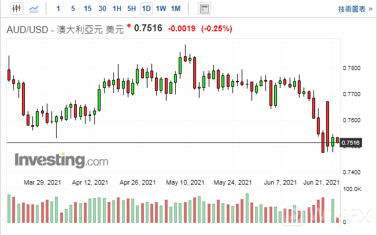The height and width of the screenshot is (235, 377).
Task: Switch to 1H timeframe
Action: pos(117,9)
